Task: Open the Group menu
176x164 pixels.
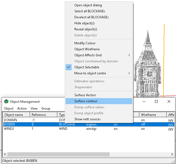Action: 46,109
